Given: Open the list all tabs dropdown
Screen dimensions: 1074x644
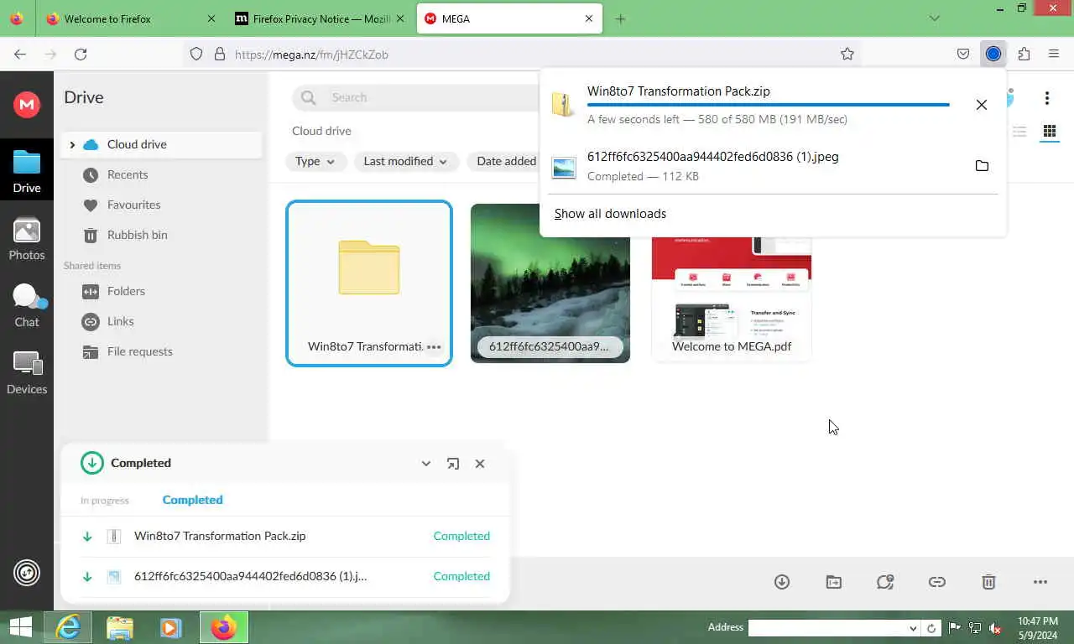Looking at the screenshot, I should (935, 18).
